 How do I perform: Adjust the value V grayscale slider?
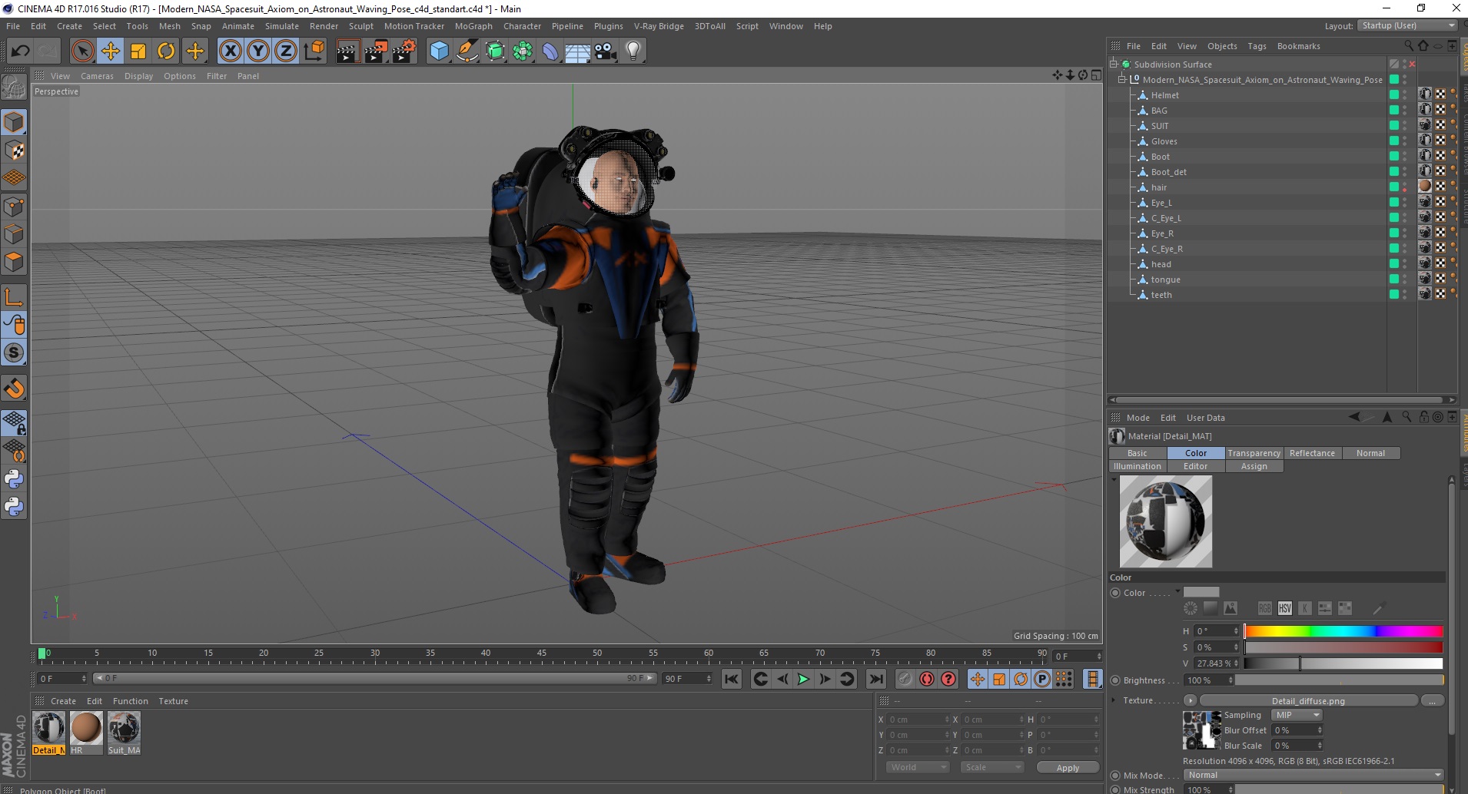(1343, 663)
